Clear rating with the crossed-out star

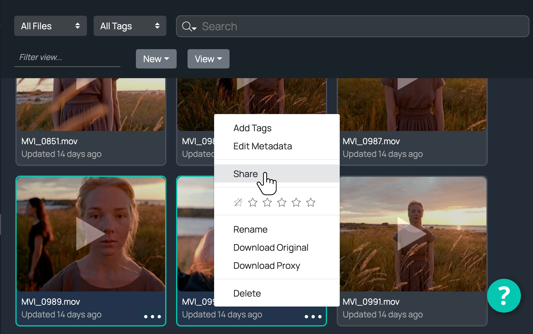point(238,202)
